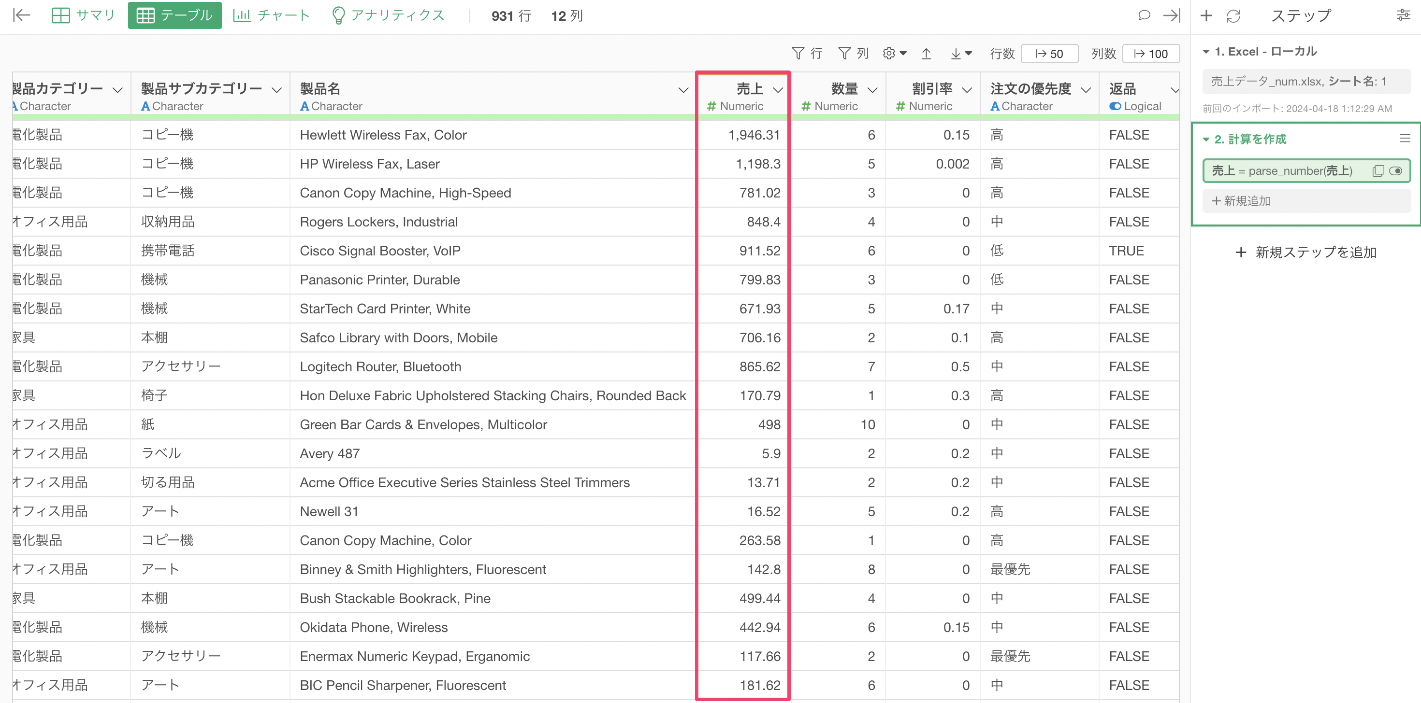Open the 注文の優先度 column dropdown
The image size is (1421, 703).
[1086, 90]
